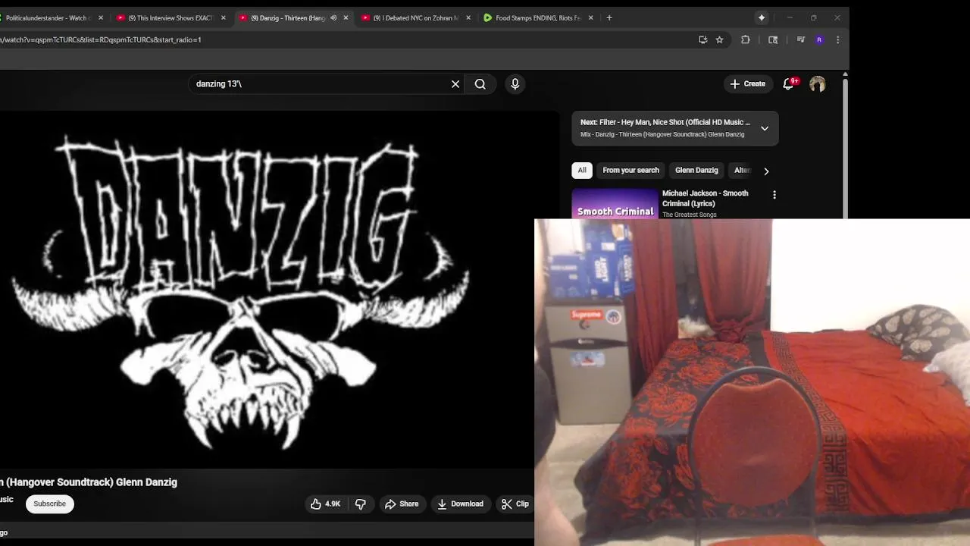
Task: Open options menu for Smooth Criminal video
Action: click(774, 195)
